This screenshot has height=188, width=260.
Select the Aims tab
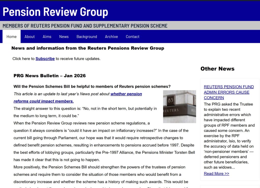pos(47,36)
